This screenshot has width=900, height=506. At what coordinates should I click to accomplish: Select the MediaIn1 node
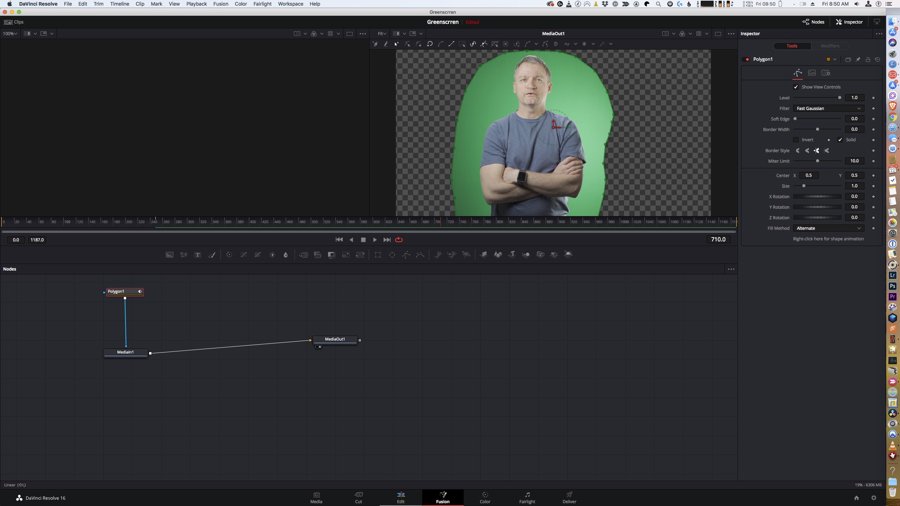(x=126, y=352)
